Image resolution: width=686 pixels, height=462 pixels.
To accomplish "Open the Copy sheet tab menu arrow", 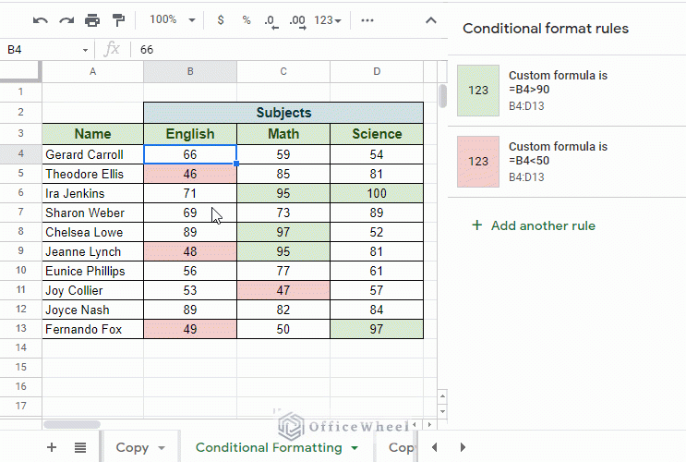I will coord(162,448).
